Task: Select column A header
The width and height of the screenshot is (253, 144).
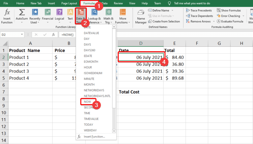Action: (30, 44)
